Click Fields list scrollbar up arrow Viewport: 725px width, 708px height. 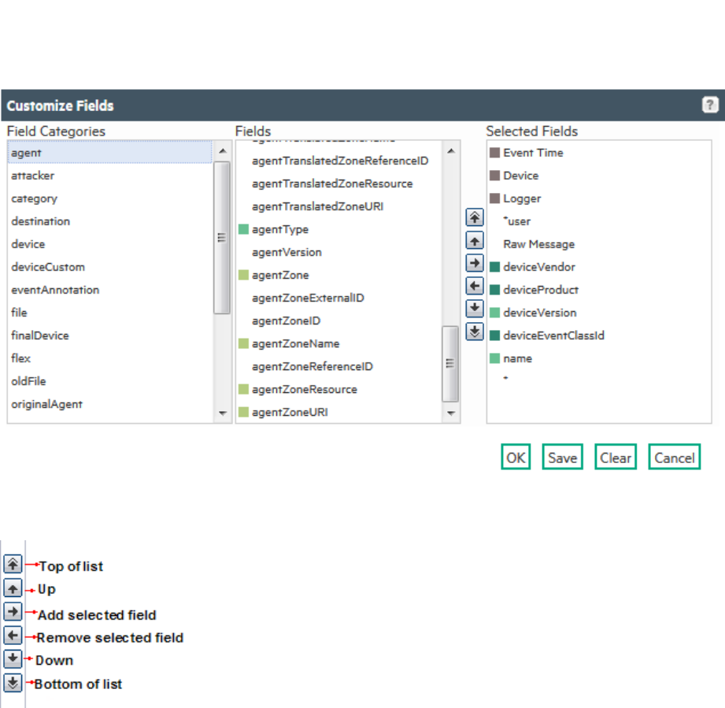tap(451, 150)
